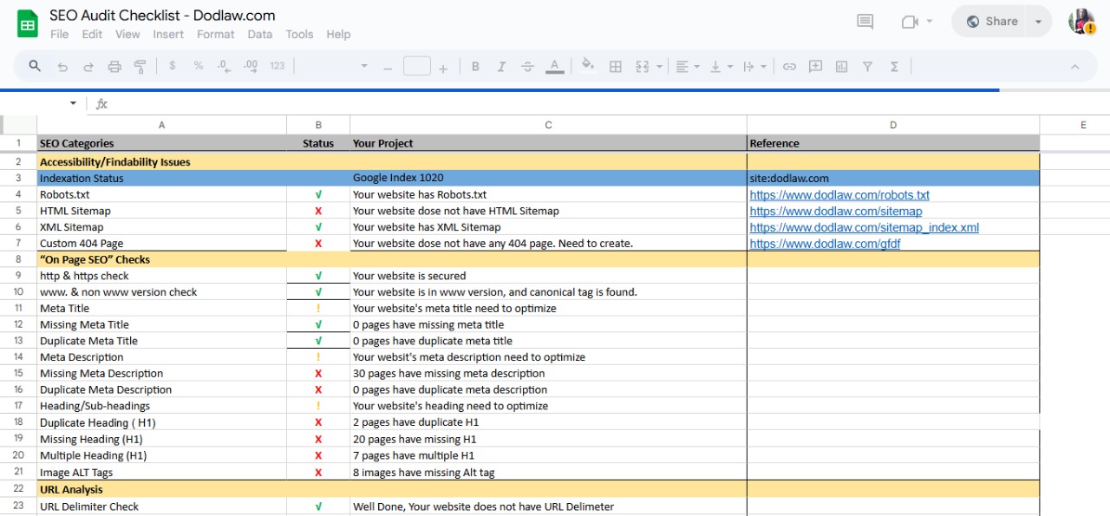Collapse the toolbar with chevron up
This screenshot has height=516, width=1110.
[x=1074, y=67]
